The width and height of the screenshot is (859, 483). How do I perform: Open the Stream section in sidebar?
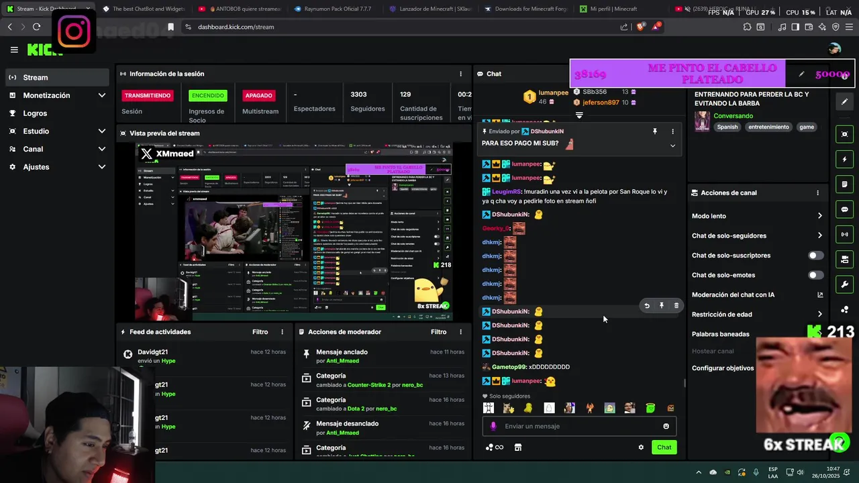click(x=56, y=77)
